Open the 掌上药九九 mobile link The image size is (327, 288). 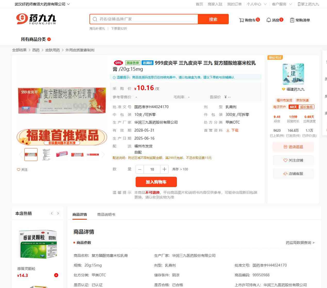(x=308, y=4)
